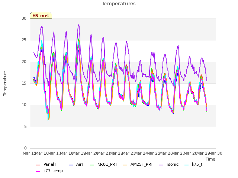Click the purple Tsonic color marker
The width and height of the screenshot is (238, 178).
coord(161,165)
